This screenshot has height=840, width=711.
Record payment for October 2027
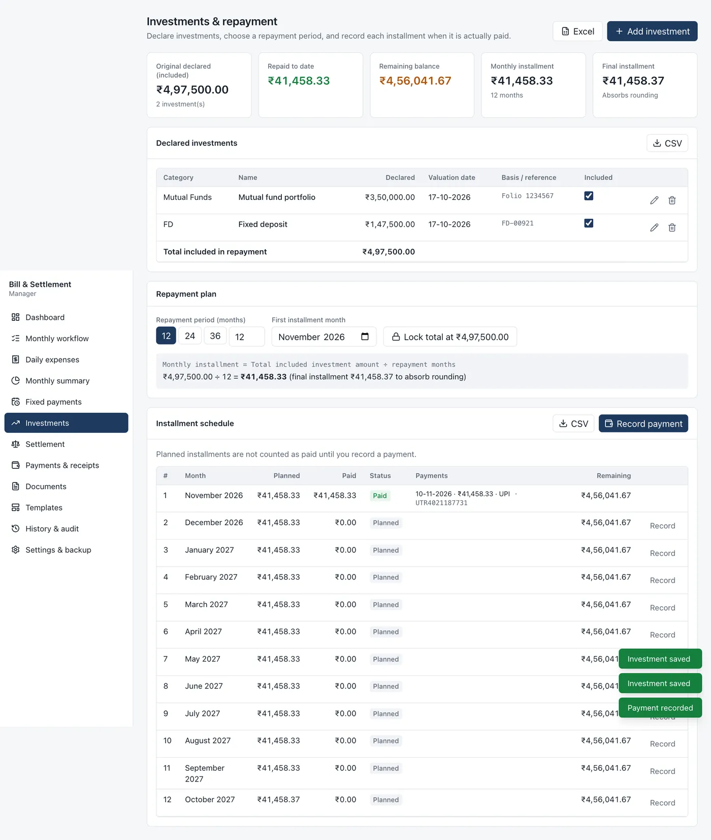point(662,803)
